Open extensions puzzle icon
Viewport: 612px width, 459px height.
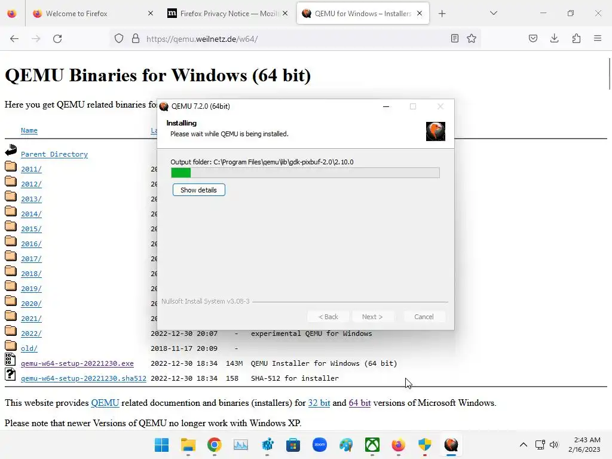coord(577,38)
